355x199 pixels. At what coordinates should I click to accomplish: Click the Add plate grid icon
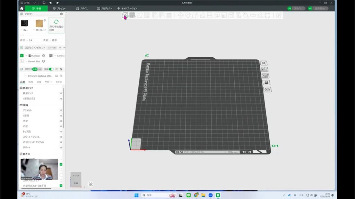tap(132, 15)
